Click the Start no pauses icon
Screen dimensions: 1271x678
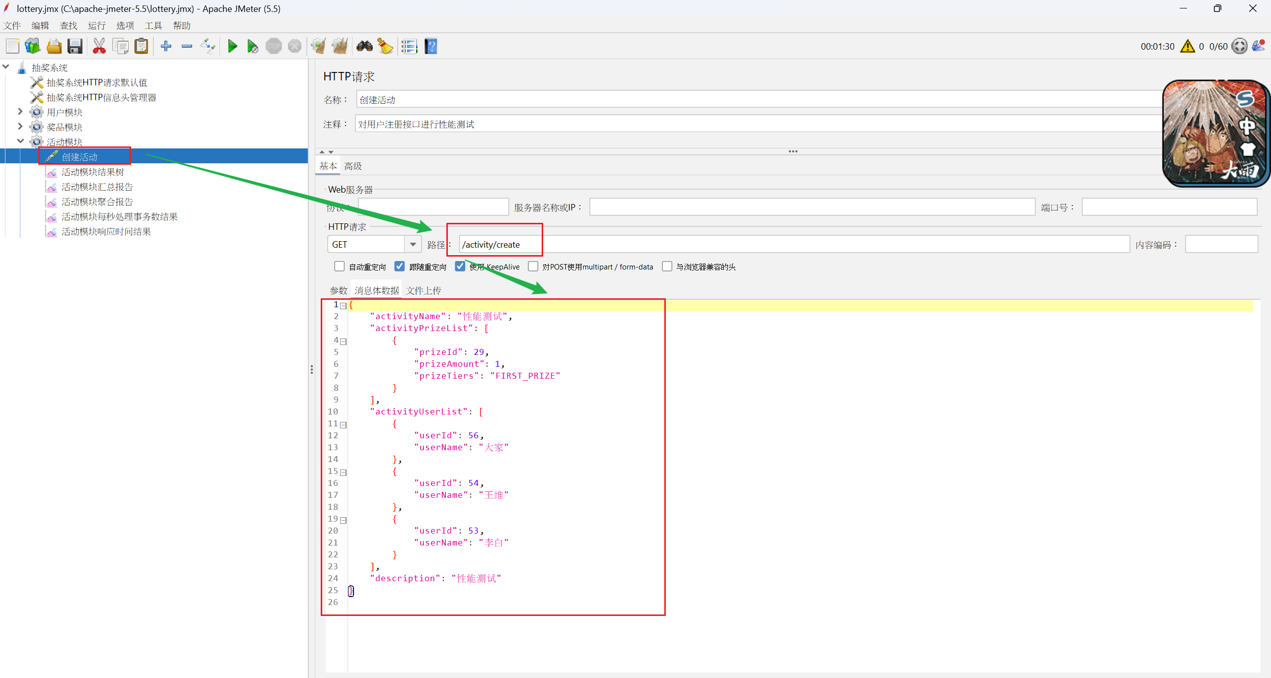252,47
